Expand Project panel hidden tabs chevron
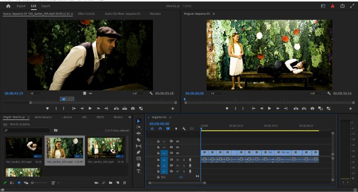Screen dimensions: 358x192 (x=130, y=117)
